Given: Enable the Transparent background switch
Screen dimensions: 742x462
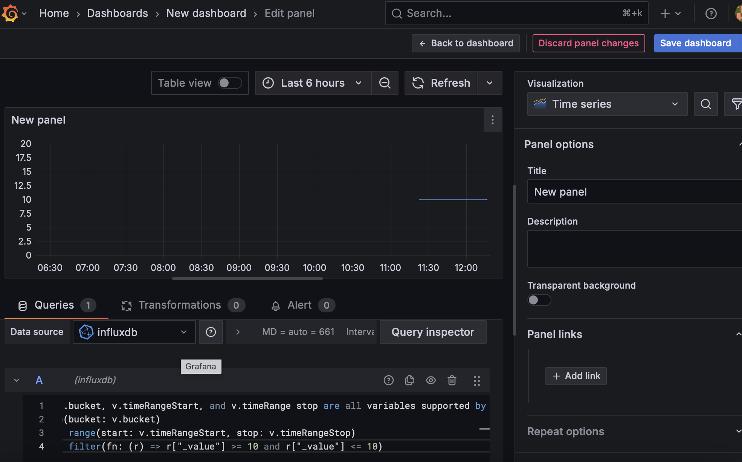Looking at the screenshot, I should click(539, 300).
